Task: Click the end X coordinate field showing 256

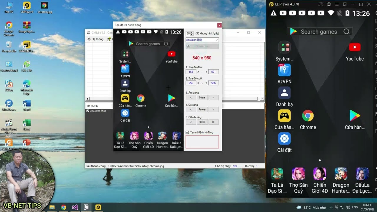Action: [191, 83]
